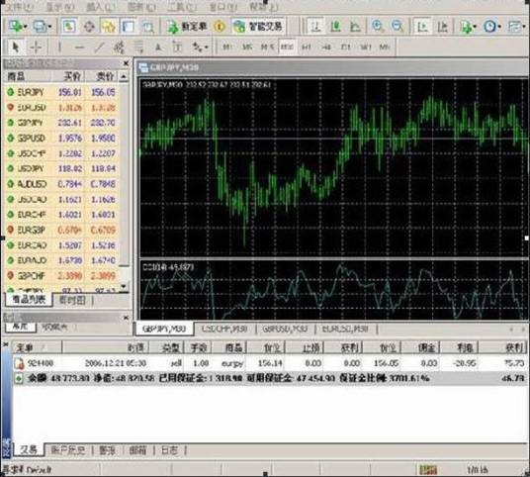
Task: Select the GBPUSD row in Market Watch
Action: pos(62,138)
